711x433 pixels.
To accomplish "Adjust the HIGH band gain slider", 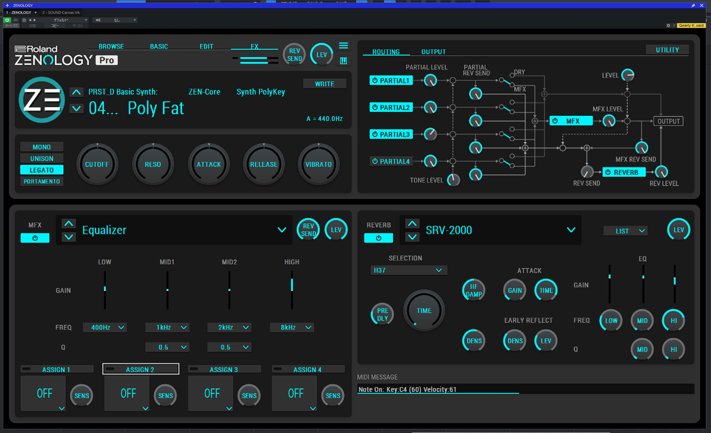I will (x=292, y=285).
